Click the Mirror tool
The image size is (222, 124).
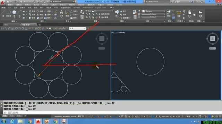tap(40, 14)
